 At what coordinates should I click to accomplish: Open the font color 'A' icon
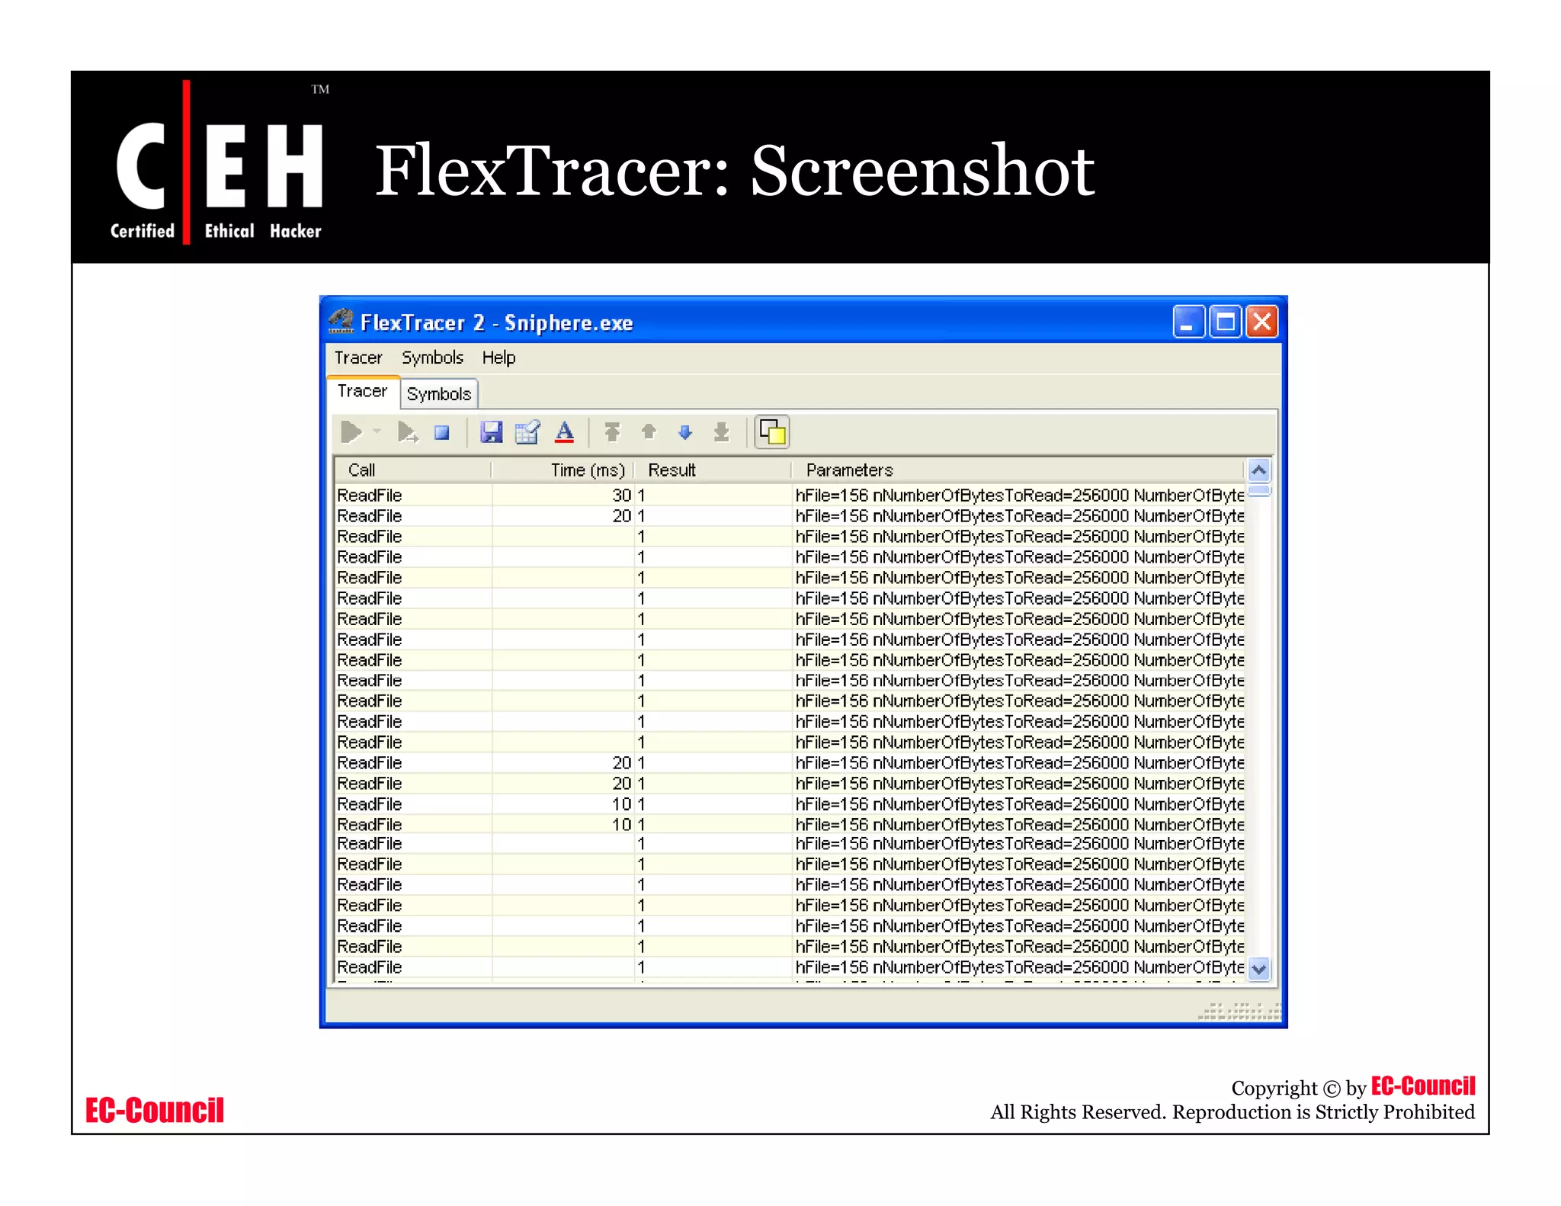[564, 433]
